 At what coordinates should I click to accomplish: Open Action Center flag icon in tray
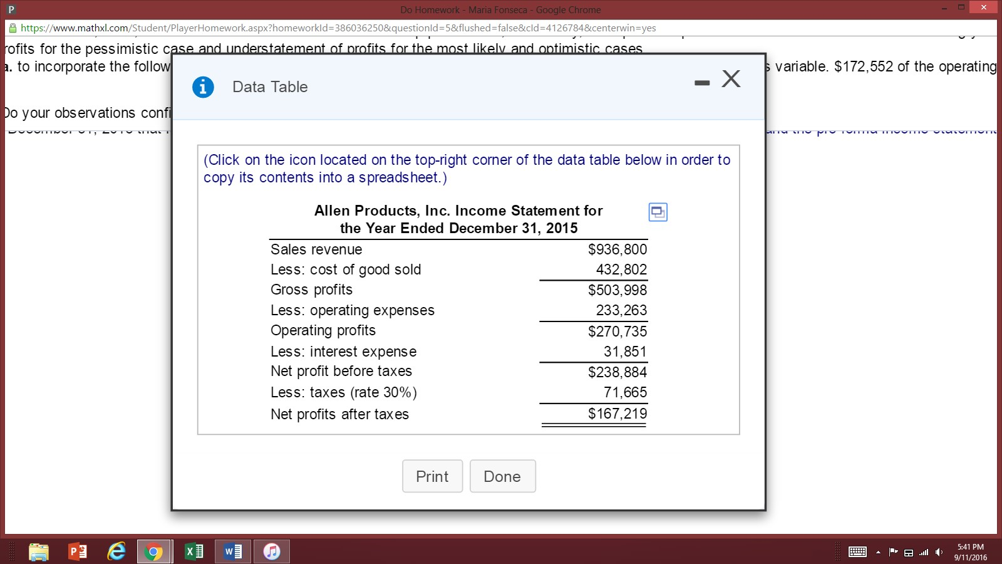(x=893, y=552)
